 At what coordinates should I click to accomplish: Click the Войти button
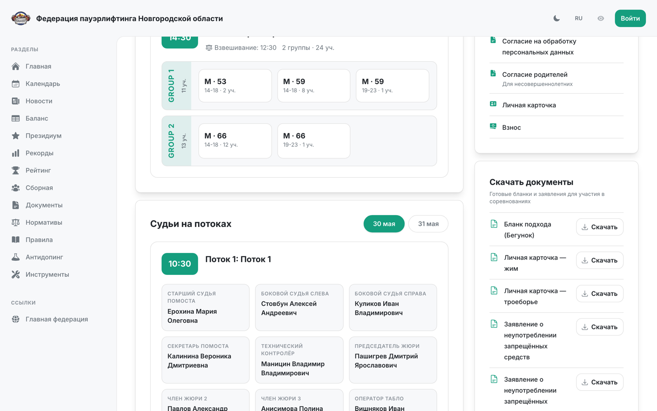(630, 18)
